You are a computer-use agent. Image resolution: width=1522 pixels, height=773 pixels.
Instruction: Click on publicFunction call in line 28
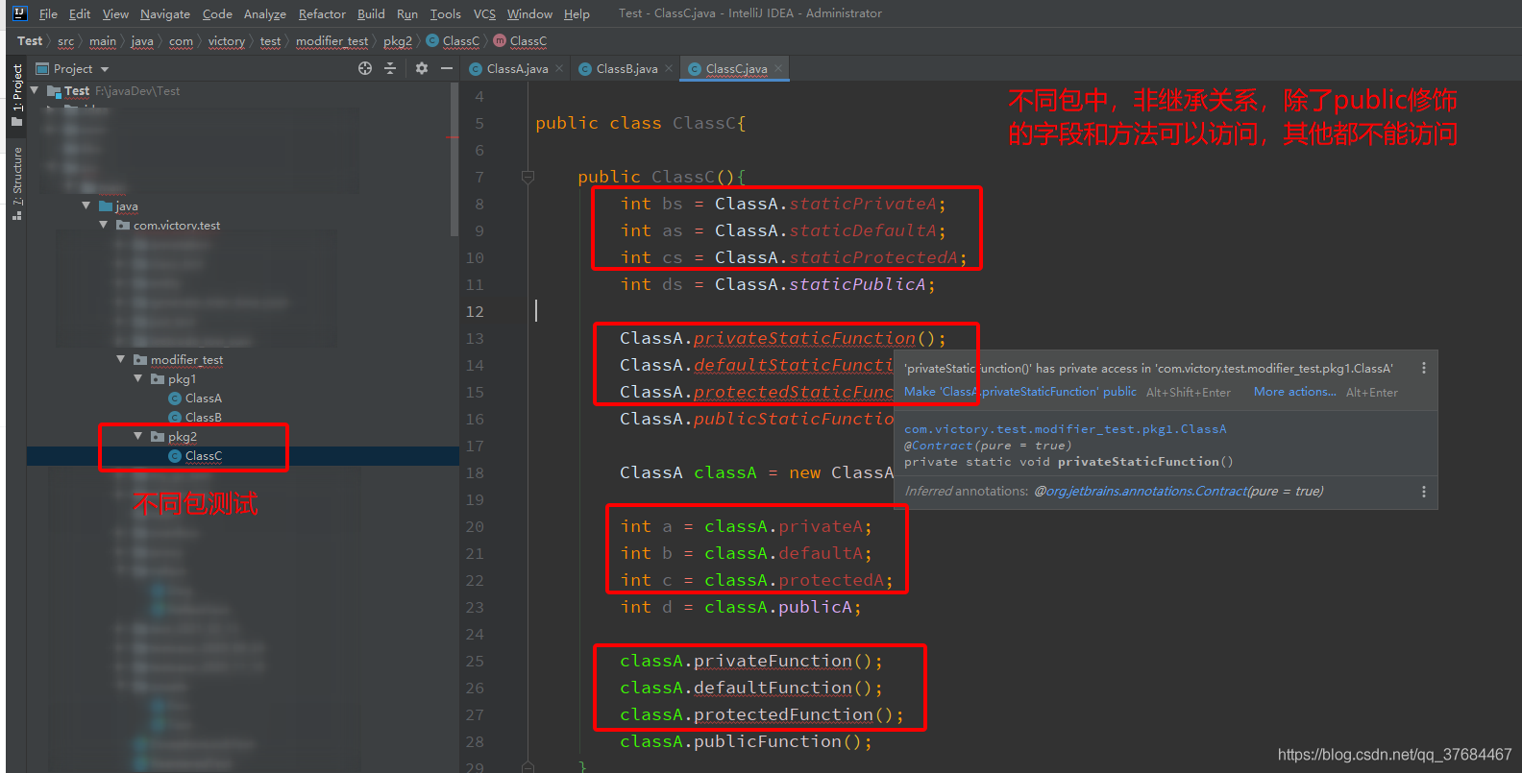coord(768,741)
